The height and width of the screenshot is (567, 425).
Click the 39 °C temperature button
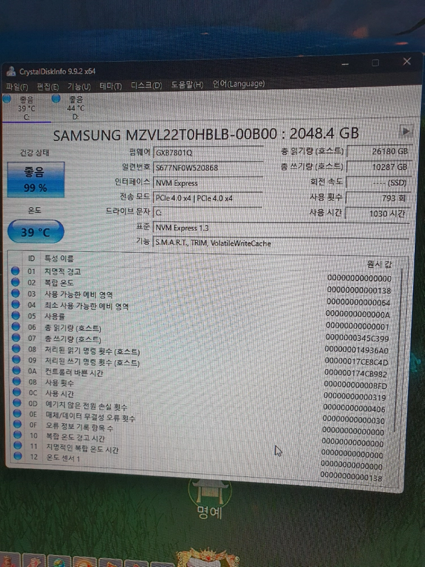(35, 232)
